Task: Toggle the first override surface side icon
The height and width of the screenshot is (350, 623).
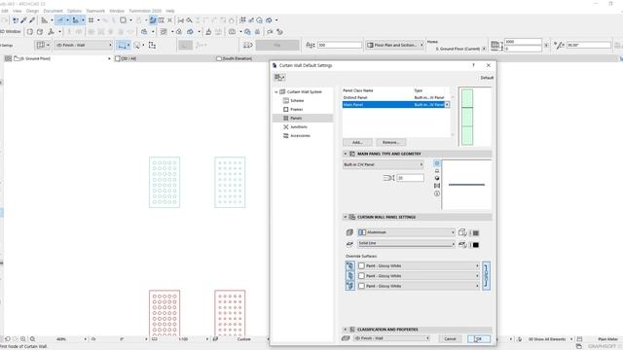Action: pos(350,265)
